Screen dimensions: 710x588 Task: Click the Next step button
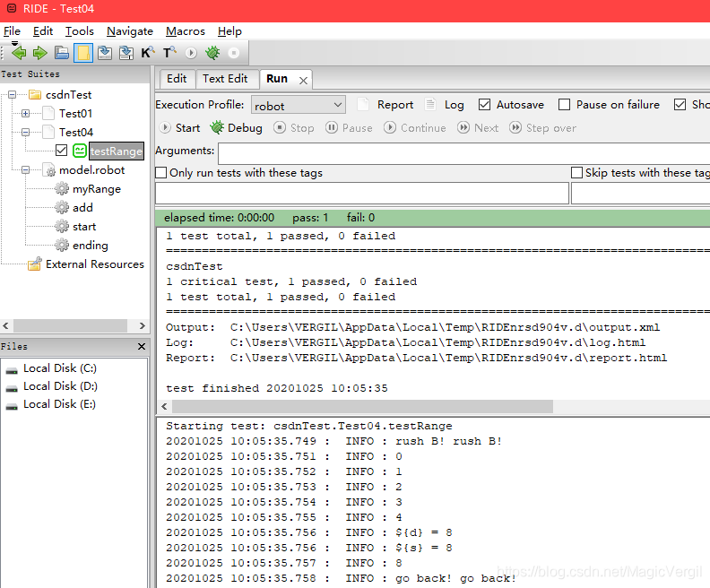coord(478,128)
